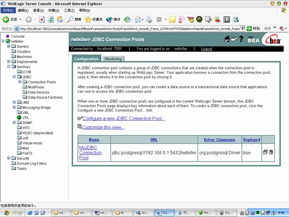
Task: Click the browser refresh toolbar icon
Action: (51, 19)
